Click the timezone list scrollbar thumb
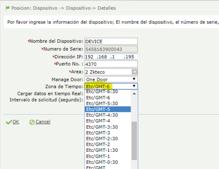Viewport: 219px width, 169px height. pyautogui.click(x=134, y=141)
